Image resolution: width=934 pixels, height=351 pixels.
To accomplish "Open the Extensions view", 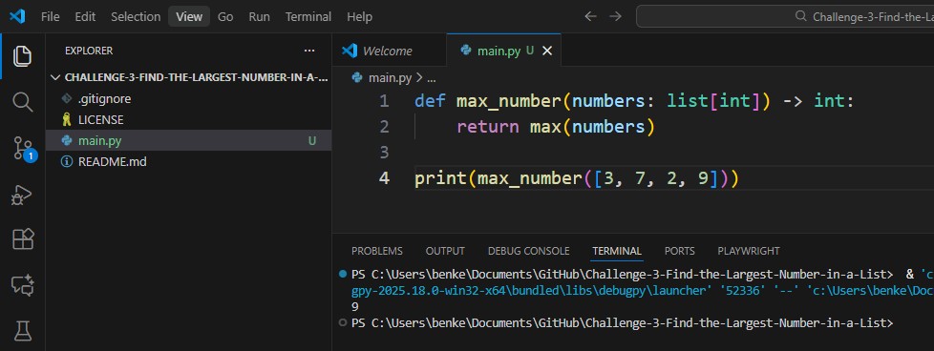I will tap(23, 239).
